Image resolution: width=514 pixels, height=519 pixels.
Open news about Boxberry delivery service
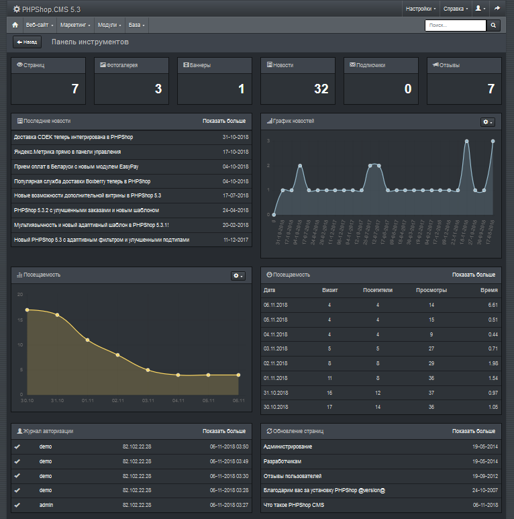click(82, 181)
